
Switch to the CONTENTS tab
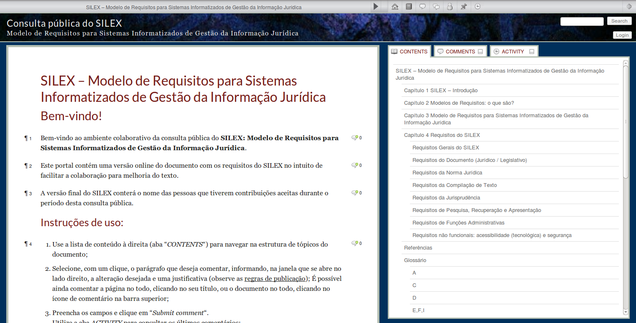click(409, 52)
